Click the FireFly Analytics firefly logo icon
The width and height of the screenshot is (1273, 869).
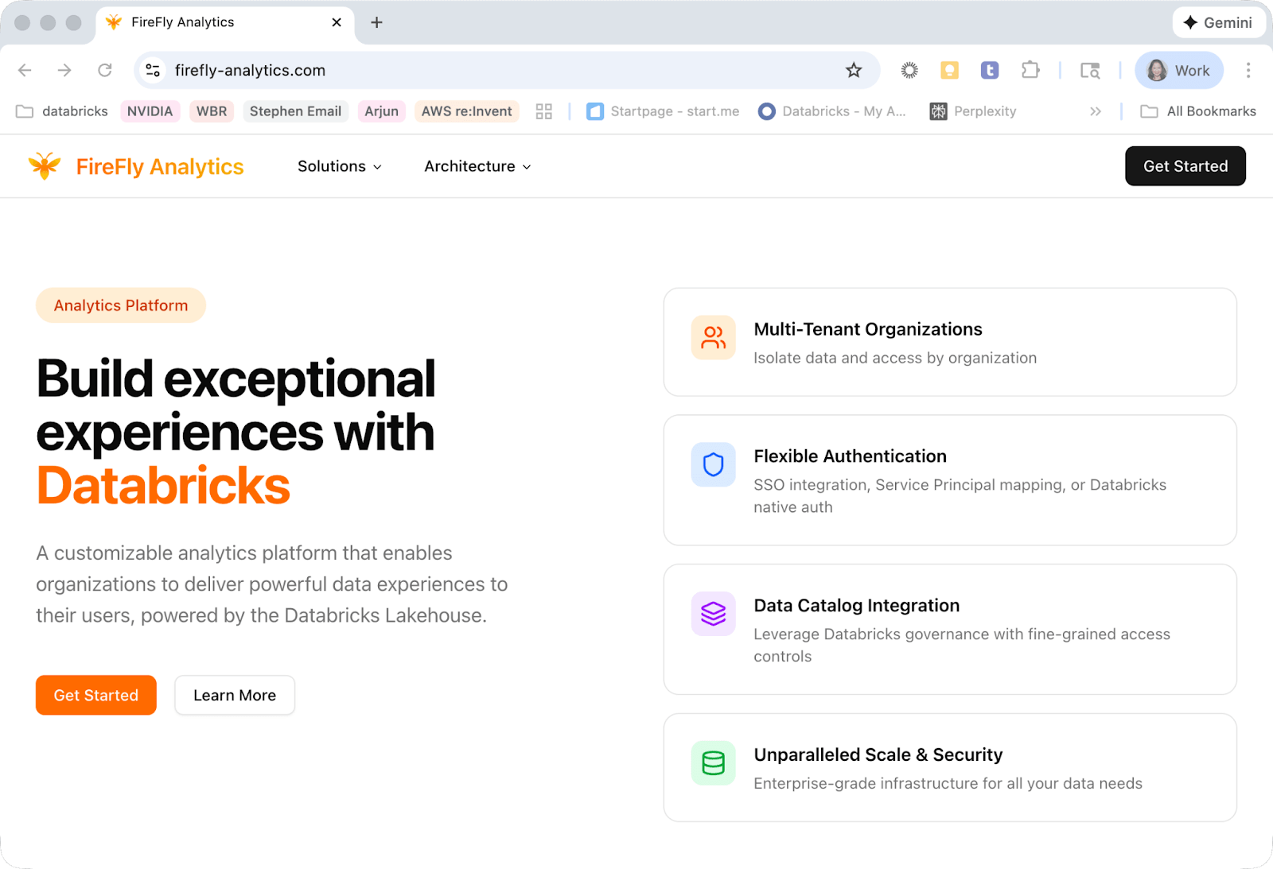tap(45, 166)
